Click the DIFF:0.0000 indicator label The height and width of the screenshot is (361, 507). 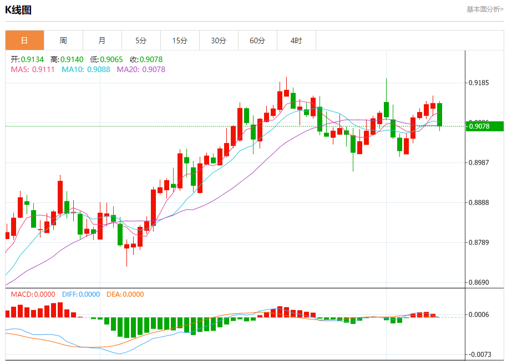[x=81, y=294]
